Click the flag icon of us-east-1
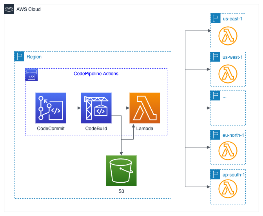The height and width of the screenshot is (216, 263). 216,18
